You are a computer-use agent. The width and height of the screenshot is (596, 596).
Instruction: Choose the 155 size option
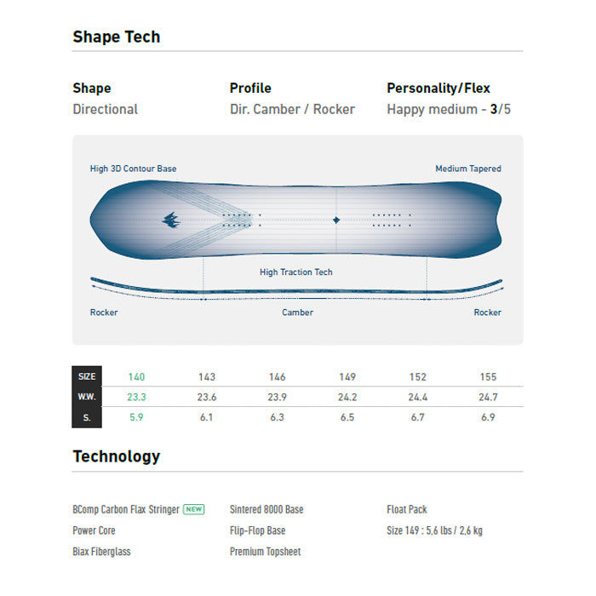[x=487, y=376]
